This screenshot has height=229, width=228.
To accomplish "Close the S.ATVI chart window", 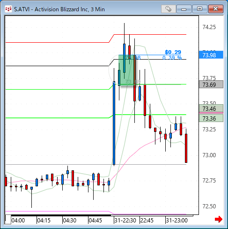I will [x=216, y=9].
